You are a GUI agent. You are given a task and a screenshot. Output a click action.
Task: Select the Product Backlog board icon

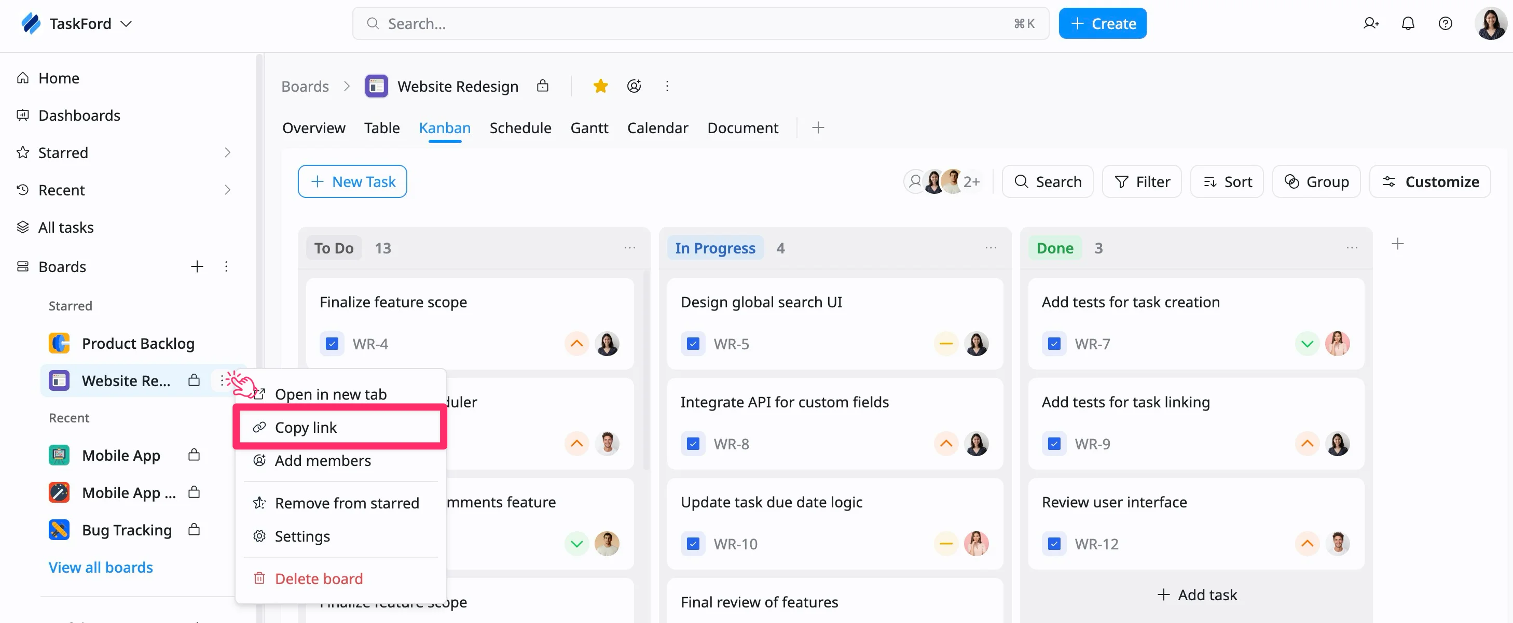(x=59, y=343)
